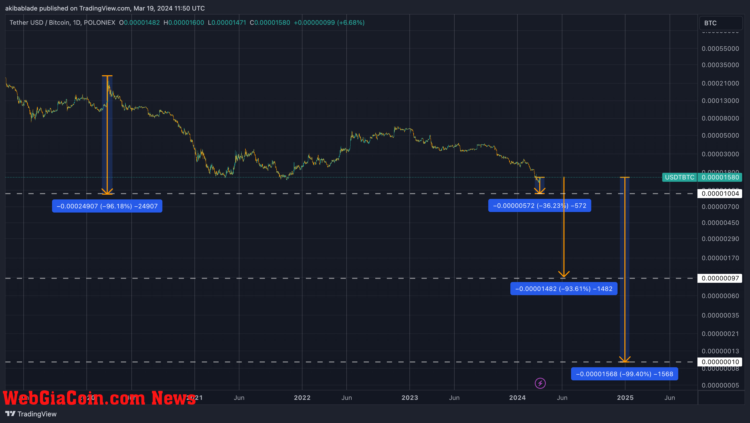Select the -93.61% measurement label

564,289
